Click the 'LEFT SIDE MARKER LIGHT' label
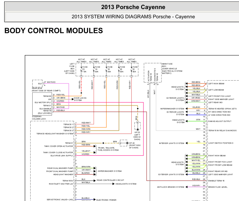The width and height of the screenshot is (239, 201). point(221,174)
